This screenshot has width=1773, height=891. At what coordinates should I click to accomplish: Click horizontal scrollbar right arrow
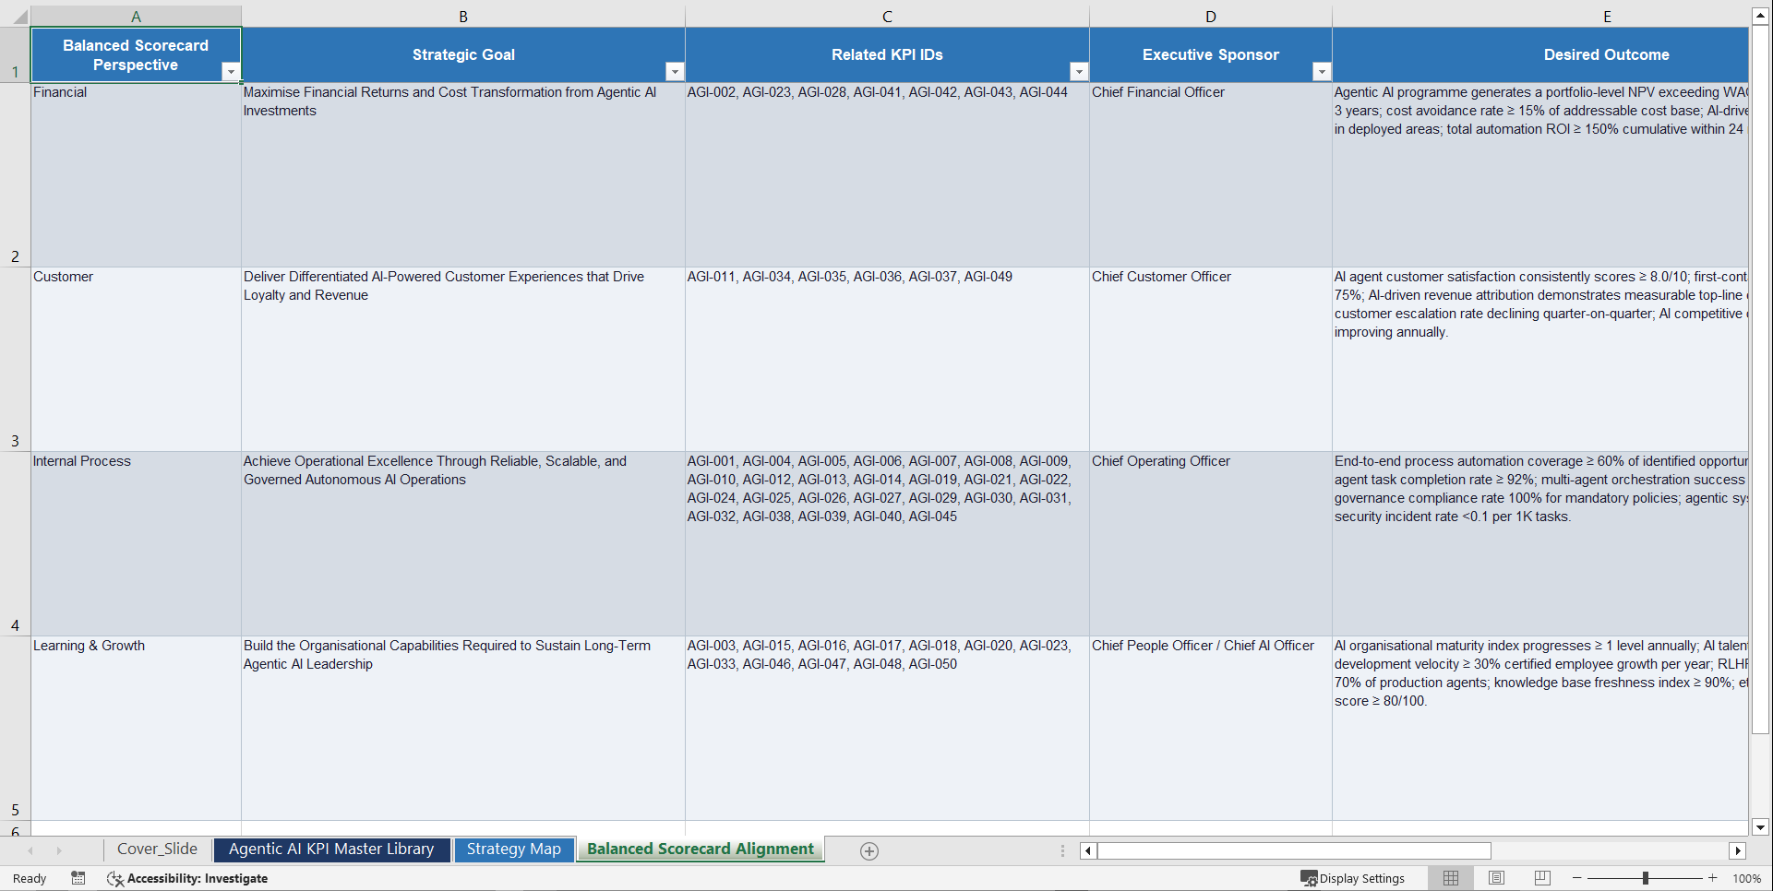click(x=1738, y=851)
